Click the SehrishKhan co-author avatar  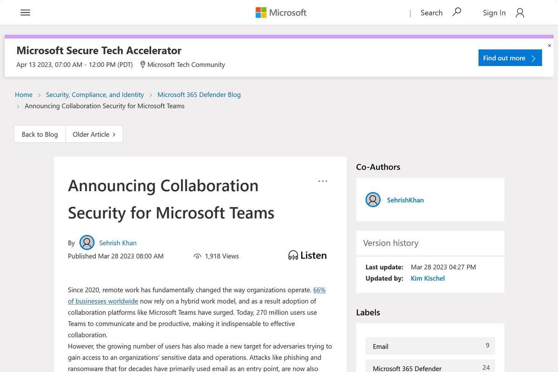pos(373,200)
